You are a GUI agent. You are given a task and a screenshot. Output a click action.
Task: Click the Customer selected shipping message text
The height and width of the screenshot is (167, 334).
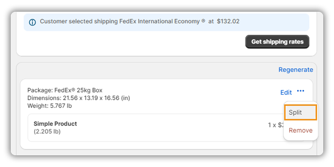[139, 21]
